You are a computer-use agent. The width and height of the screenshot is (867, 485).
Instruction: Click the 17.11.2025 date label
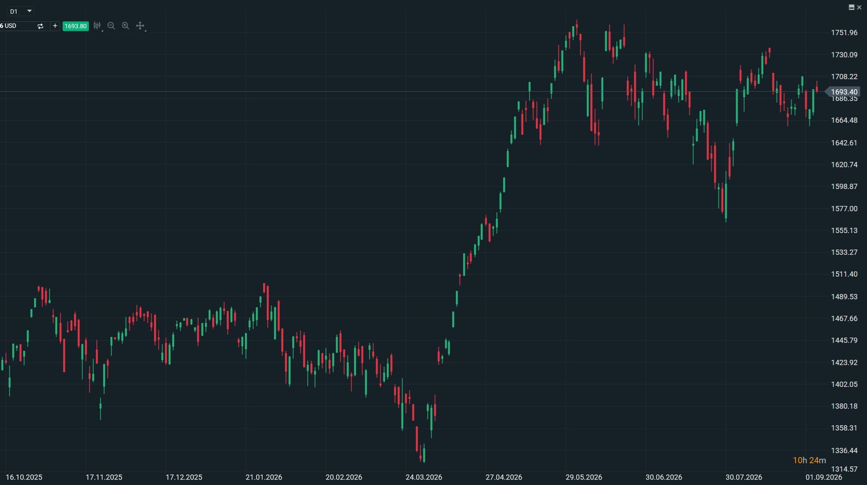coord(104,477)
